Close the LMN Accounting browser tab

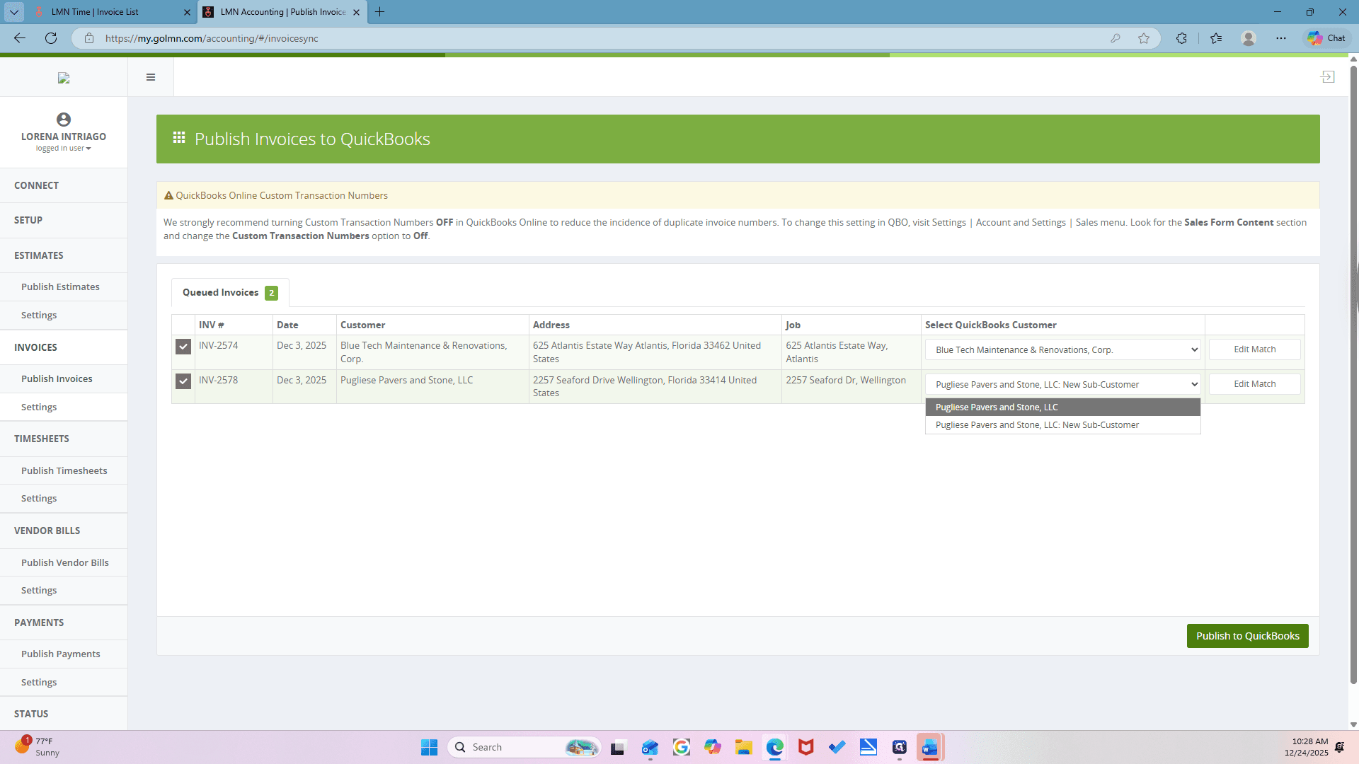point(356,12)
